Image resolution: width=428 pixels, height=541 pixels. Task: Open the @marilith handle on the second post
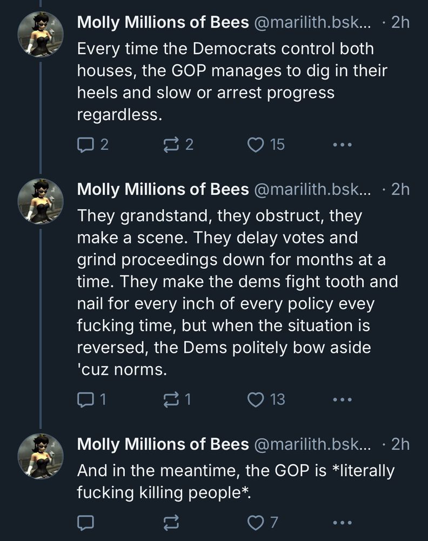pos(312,189)
